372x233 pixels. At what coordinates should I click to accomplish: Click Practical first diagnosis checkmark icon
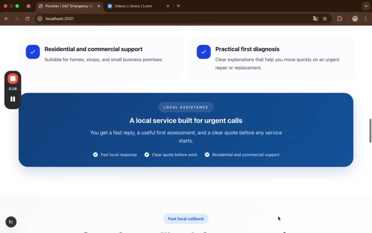point(203,51)
